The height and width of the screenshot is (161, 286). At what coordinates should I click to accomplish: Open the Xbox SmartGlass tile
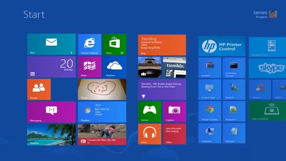coord(267,111)
